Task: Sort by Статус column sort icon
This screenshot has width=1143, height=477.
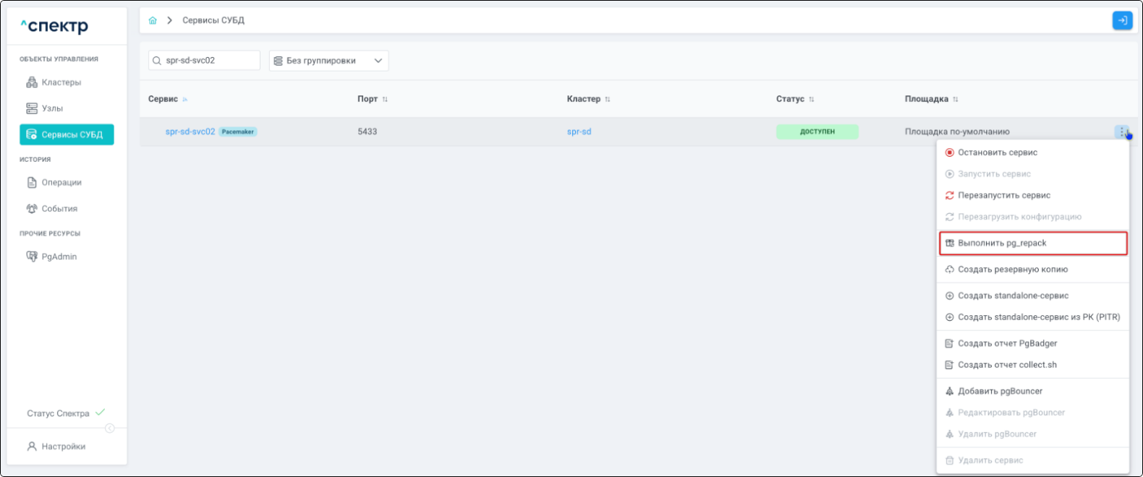Action: coord(812,99)
